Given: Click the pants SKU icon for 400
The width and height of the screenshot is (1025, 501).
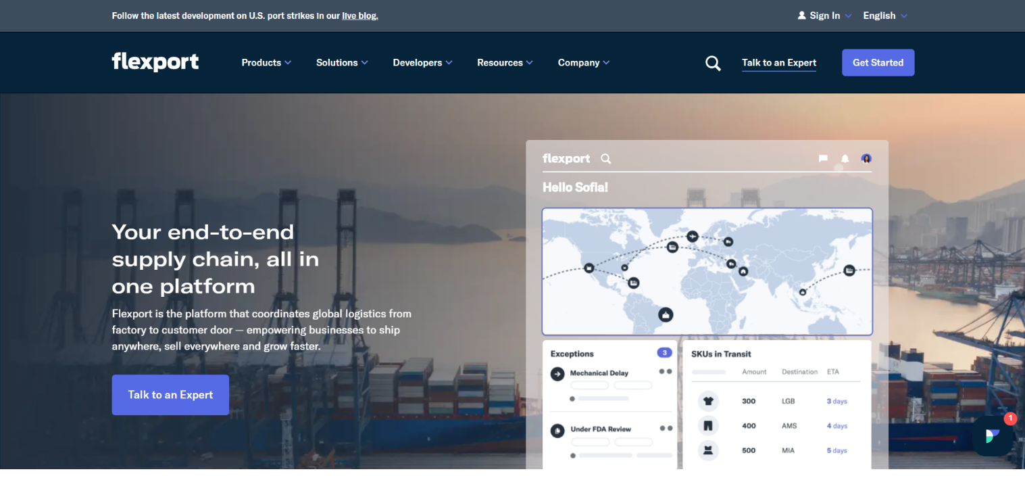Looking at the screenshot, I should (708, 426).
